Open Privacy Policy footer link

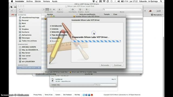38,95
